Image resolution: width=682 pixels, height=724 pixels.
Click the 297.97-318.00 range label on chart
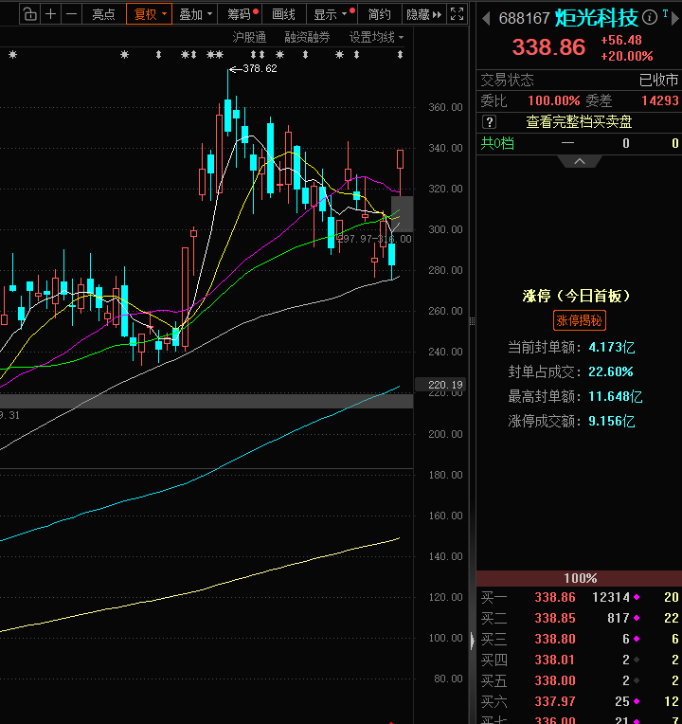375,239
